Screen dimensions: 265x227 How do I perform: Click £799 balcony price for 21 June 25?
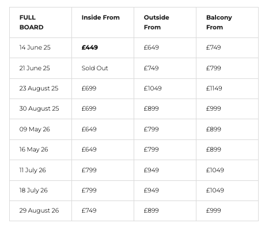click(214, 68)
